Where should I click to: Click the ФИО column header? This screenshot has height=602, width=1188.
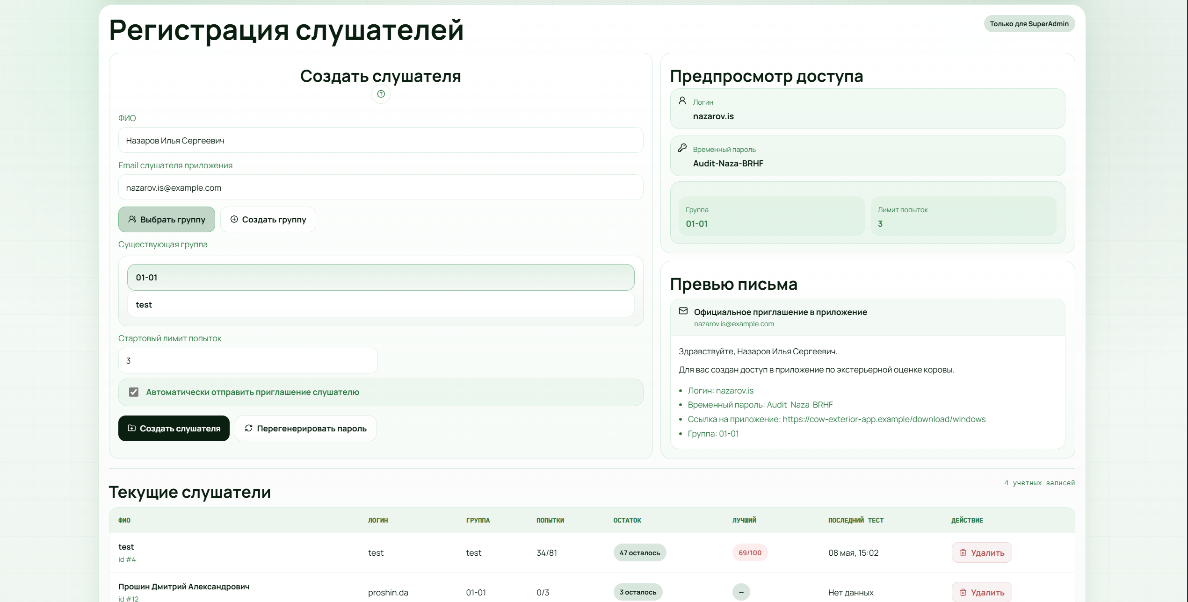124,520
